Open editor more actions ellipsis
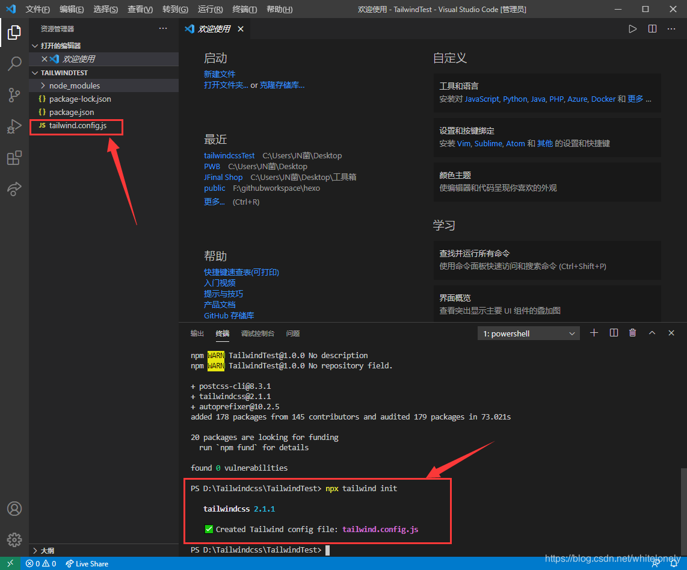Viewport: 687px width, 570px height. click(671, 29)
